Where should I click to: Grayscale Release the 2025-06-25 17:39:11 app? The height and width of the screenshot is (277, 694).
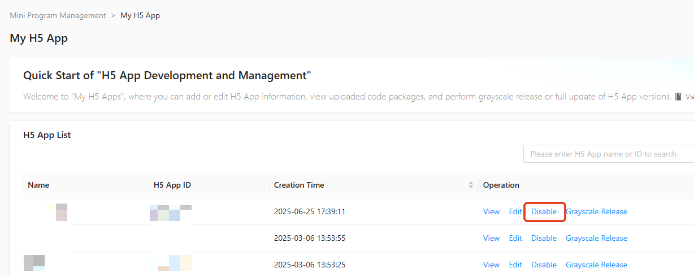pos(596,211)
